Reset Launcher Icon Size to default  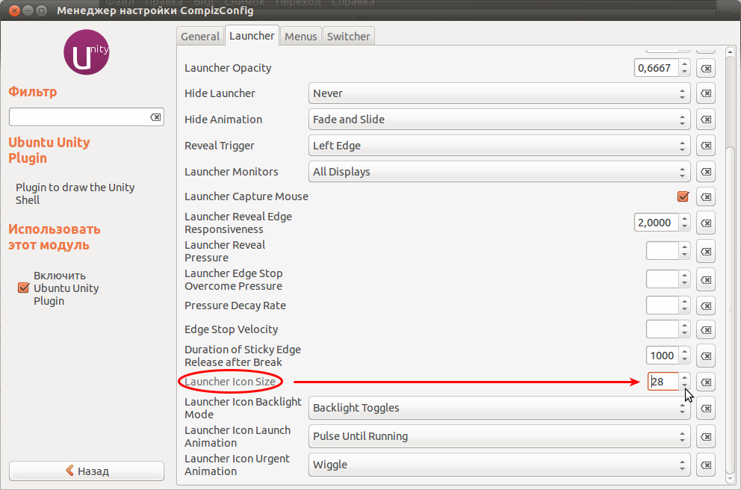pyautogui.click(x=706, y=382)
